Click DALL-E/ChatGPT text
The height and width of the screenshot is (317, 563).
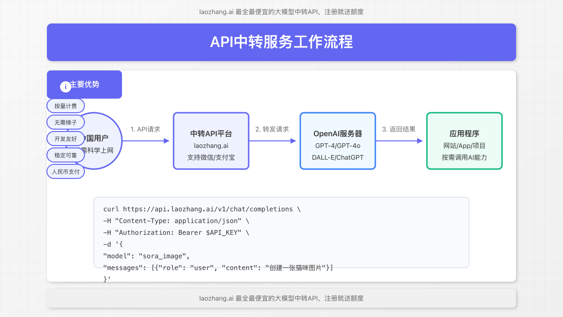338,157
